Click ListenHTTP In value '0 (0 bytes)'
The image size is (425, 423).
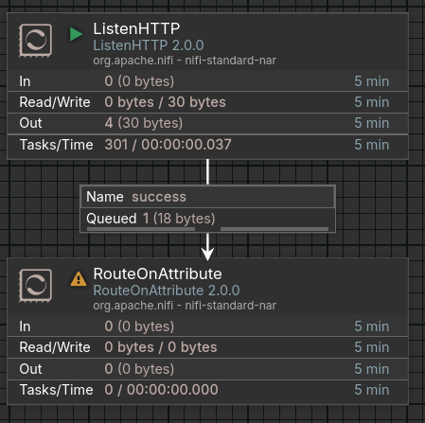pyautogui.click(x=139, y=81)
